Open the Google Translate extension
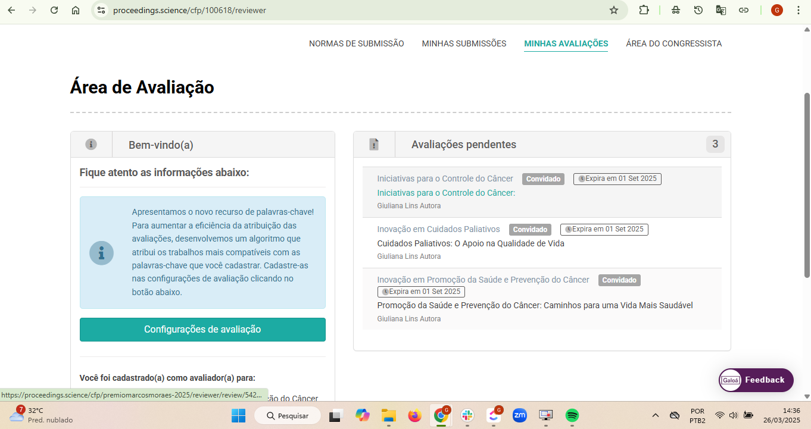811x429 pixels. pos(721,10)
